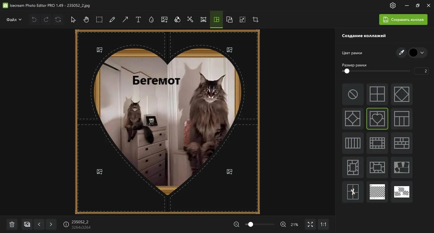Go to the next image arrow
The width and height of the screenshot is (434, 233).
[51, 224]
